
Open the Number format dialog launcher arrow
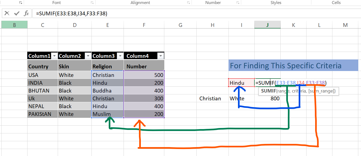click(x=237, y=2)
